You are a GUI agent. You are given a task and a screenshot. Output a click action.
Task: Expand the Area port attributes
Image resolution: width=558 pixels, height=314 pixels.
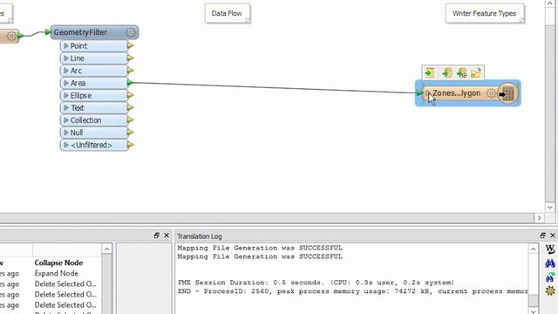pyautogui.click(x=66, y=83)
